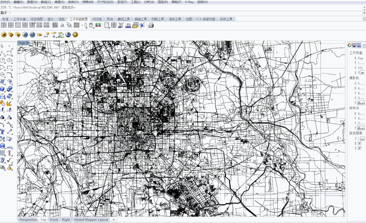Viewport: 366px width, 223px height.
Task: Click the printer icon in toolbar
Action: point(151,25)
